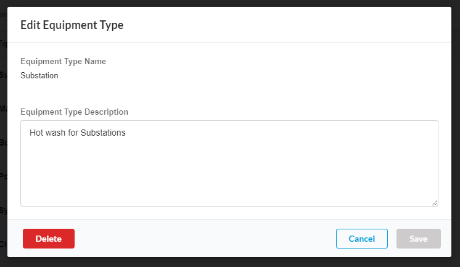
Task: Click the word 'Substations' in description
Action: (103, 133)
